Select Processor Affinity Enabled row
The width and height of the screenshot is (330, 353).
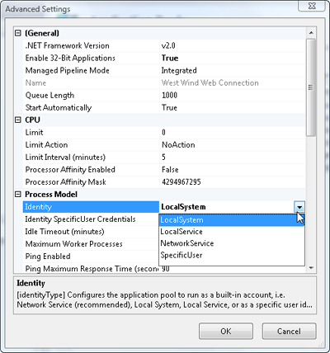164,170
